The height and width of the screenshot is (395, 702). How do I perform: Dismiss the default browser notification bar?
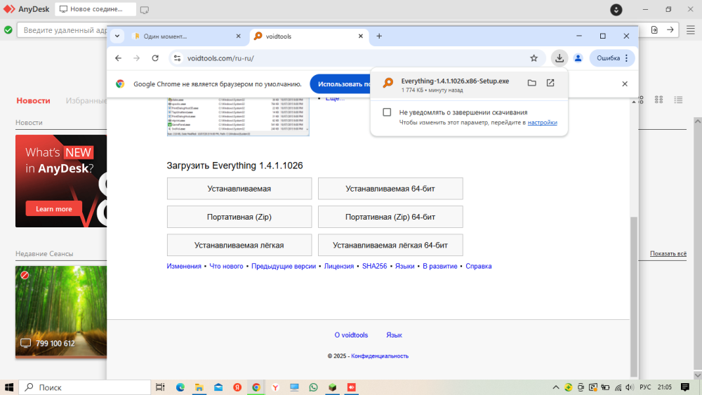click(x=625, y=83)
